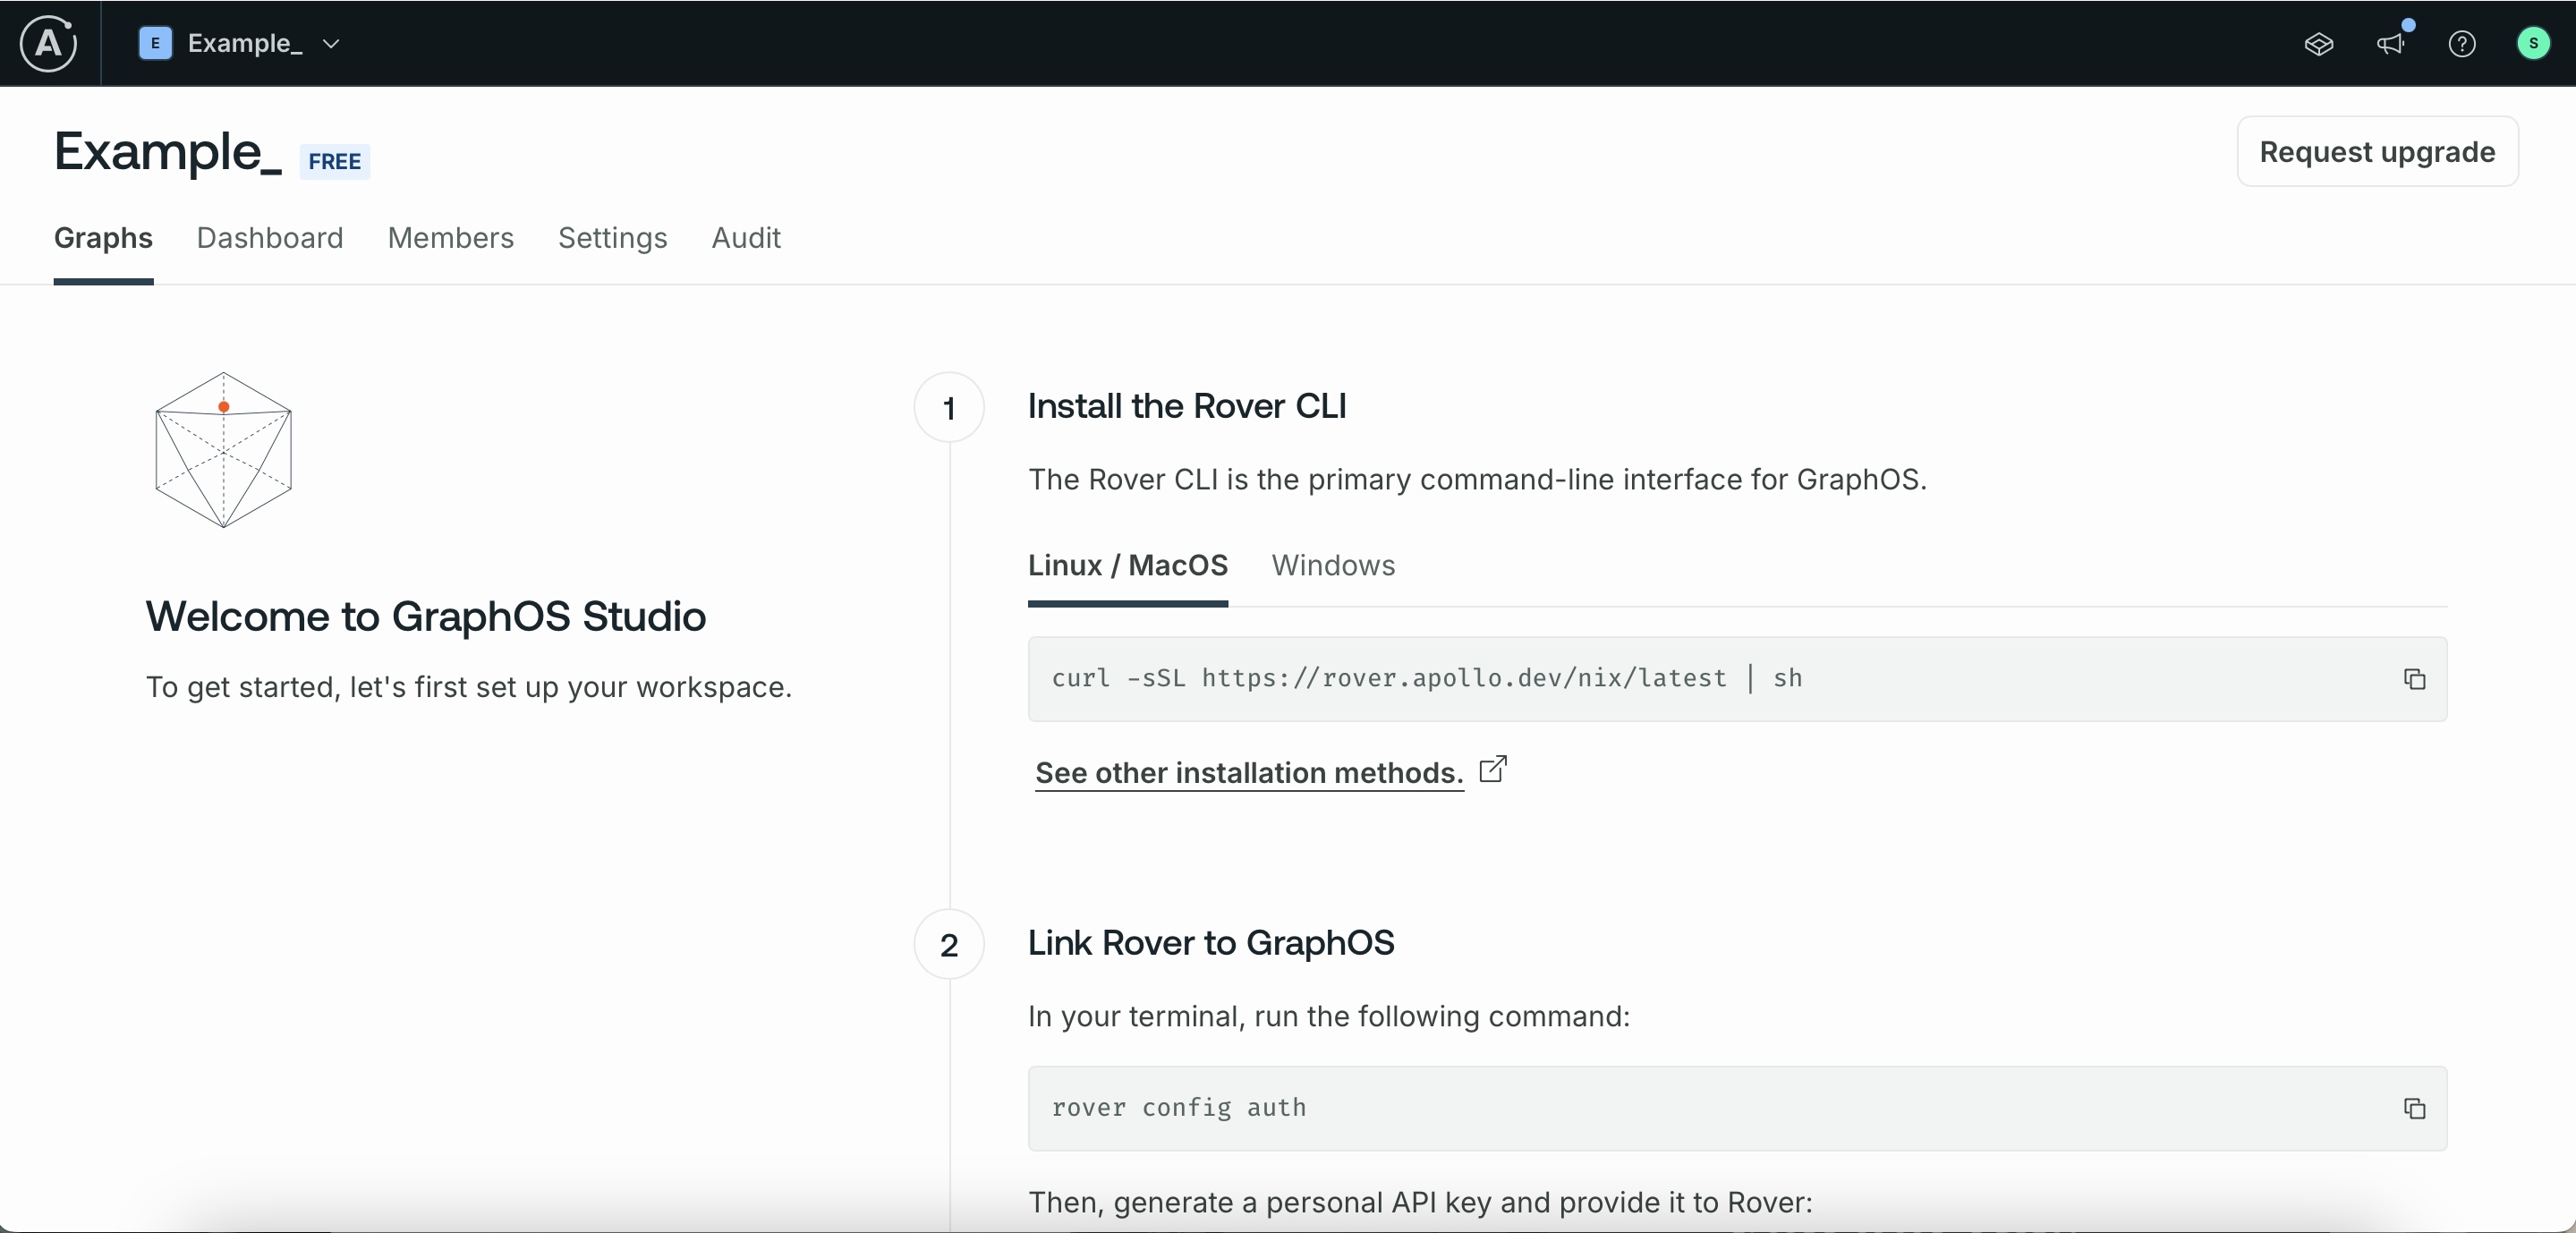This screenshot has height=1233, width=2576.
Task: Copy the rover config auth command
Action: [2414, 1108]
